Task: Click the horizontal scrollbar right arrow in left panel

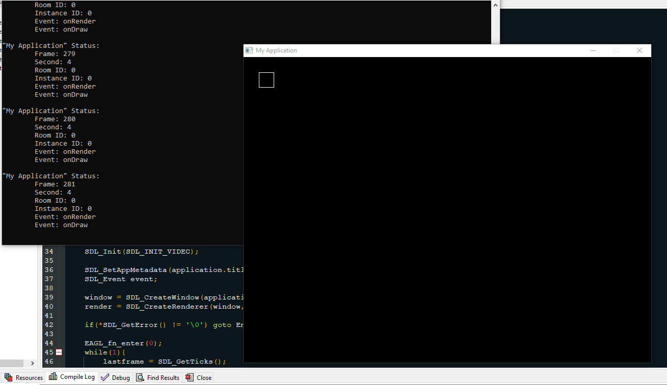Action: click(32, 363)
